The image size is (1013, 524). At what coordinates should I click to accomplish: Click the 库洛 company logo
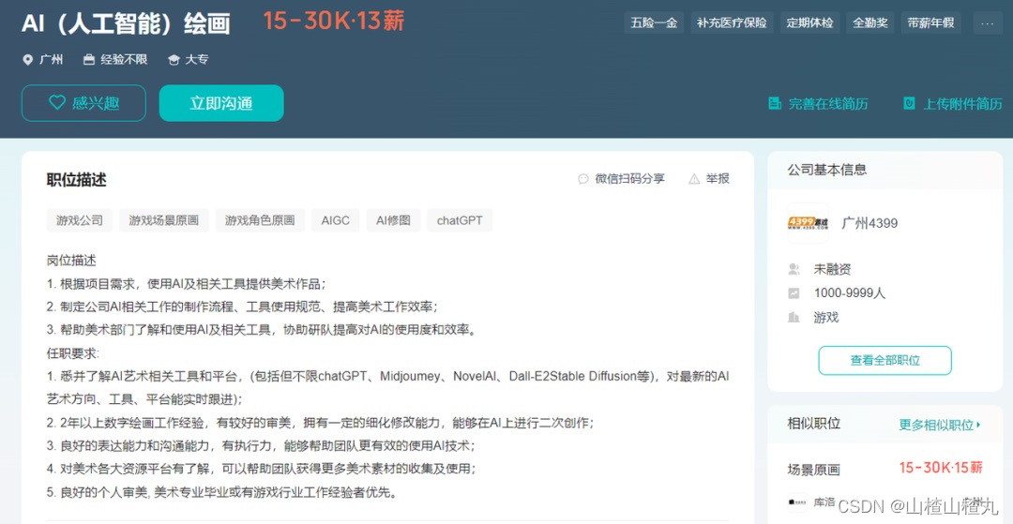(x=797, y=502)
